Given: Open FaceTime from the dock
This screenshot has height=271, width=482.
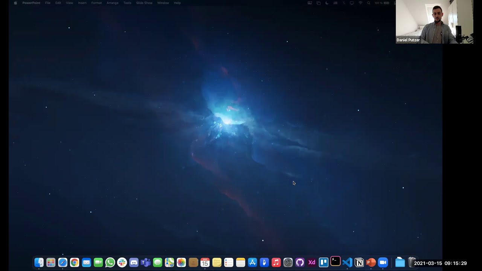Looking at the screenshot, I should pos(98,262).
